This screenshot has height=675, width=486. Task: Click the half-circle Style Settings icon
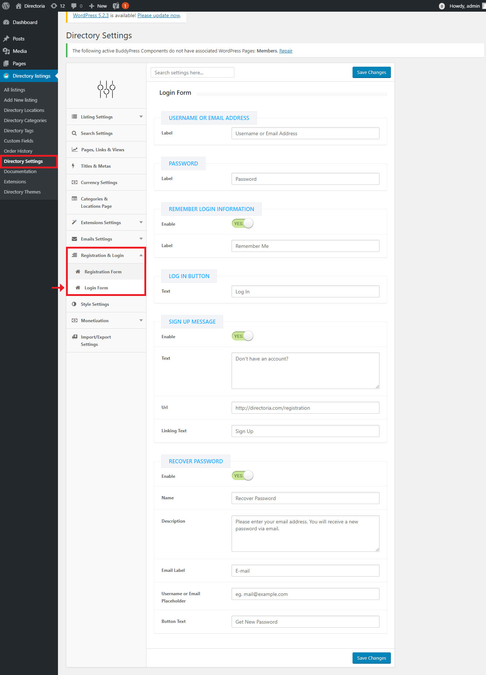point(74,304)
